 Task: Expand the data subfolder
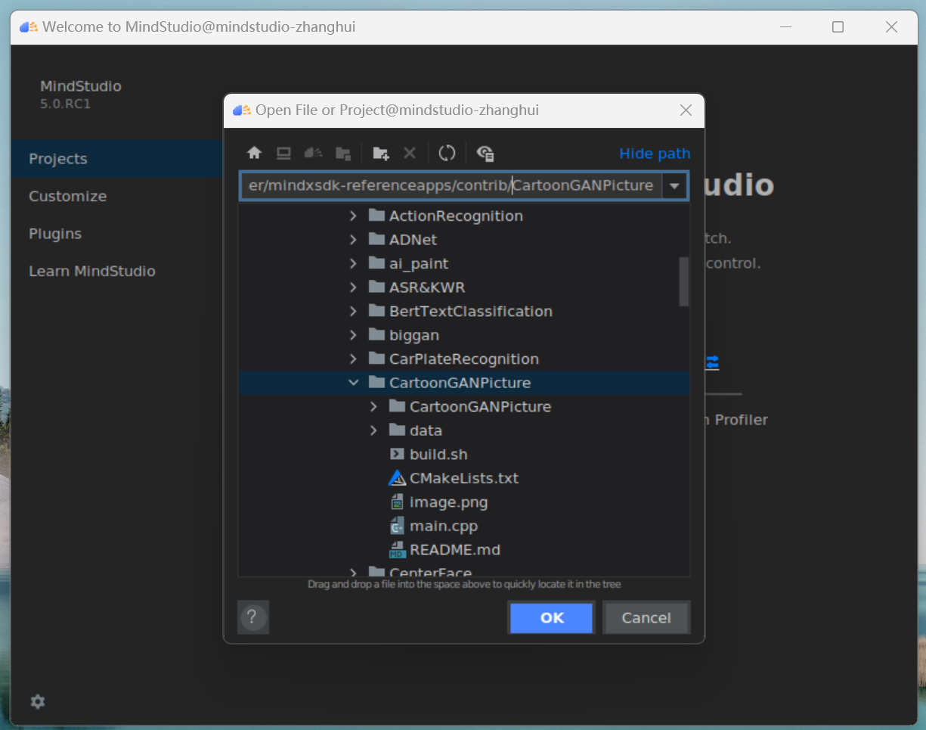coord(373,430)
